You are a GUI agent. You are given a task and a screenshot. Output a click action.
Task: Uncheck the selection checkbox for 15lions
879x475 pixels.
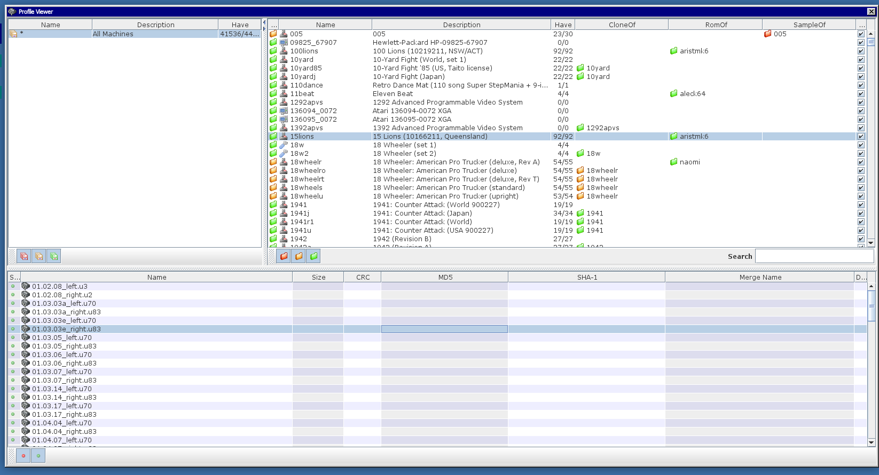[x=861, y=136]
